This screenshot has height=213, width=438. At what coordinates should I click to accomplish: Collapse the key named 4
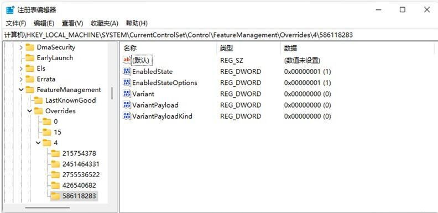[x=38, y=143]
